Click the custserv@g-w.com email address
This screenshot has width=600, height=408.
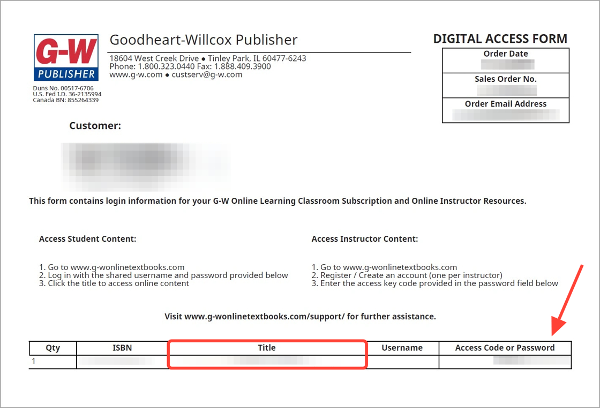click(207, 74)
